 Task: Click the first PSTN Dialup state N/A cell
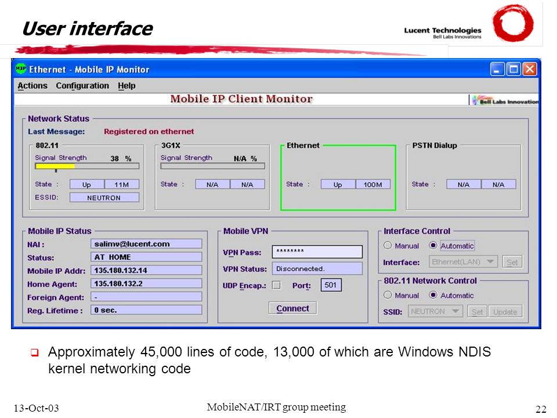coord(464,185)
